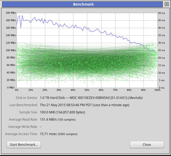This screenshot has height=156, width=171.
Task: Click the Benchmark title bar
Action: [82, 4]
